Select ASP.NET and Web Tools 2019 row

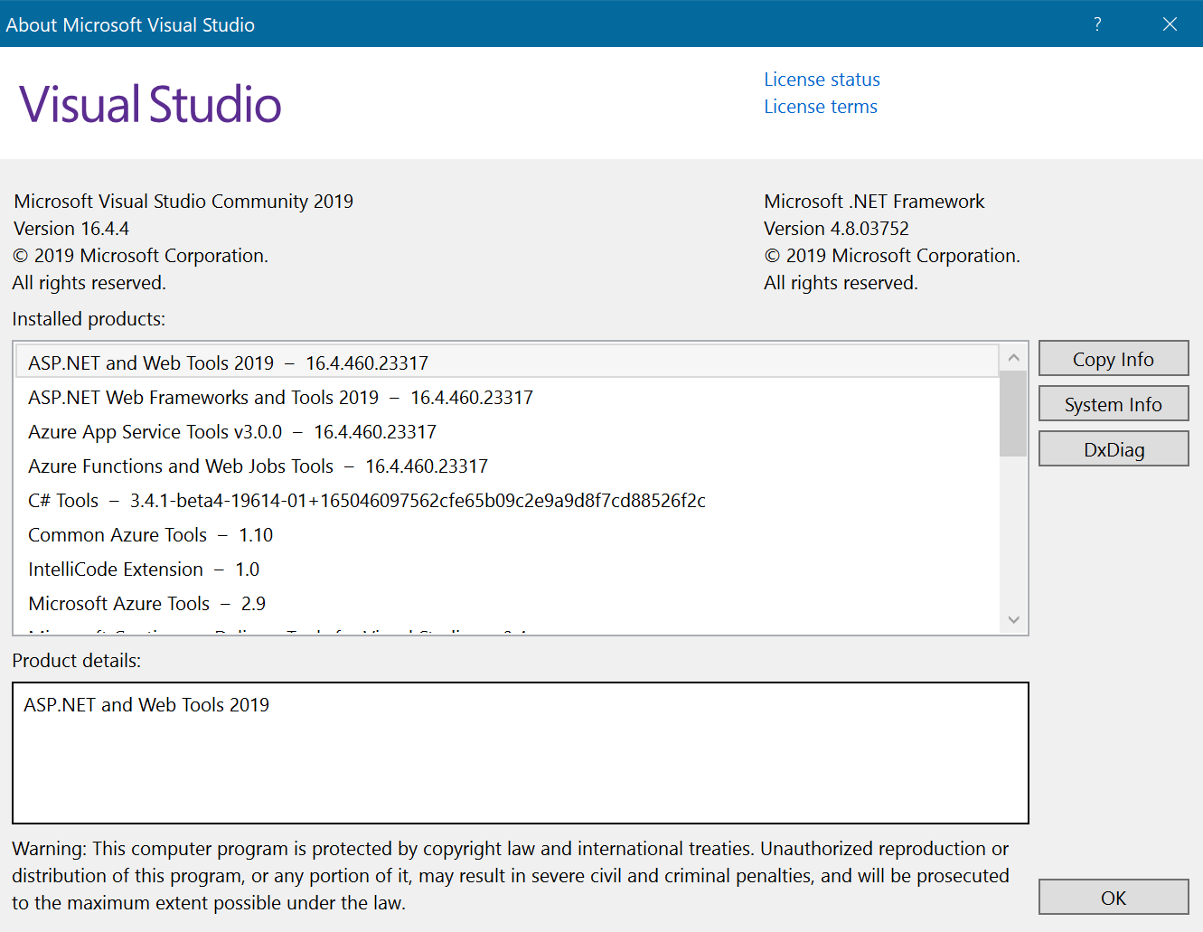click(x=507, y=362)
